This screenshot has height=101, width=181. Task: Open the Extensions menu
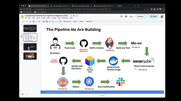coord(65,18)
